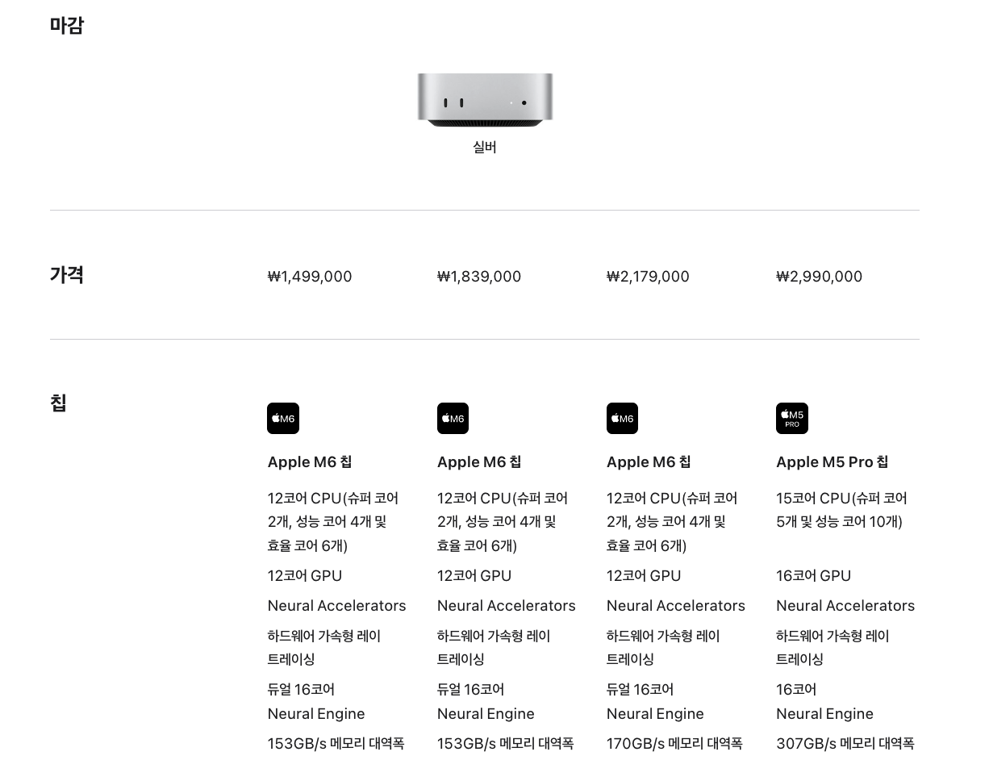Click Apple M6 칩 title under the ₩1,839,000 price

click(x=479, y=462)
